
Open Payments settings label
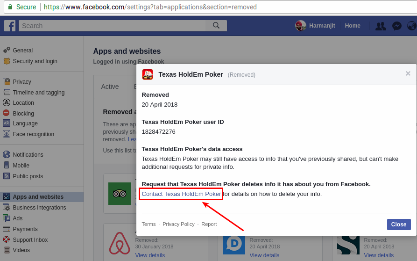25,229
